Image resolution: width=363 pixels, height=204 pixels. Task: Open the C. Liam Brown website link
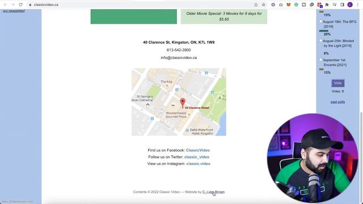click(x=213, y=192)
